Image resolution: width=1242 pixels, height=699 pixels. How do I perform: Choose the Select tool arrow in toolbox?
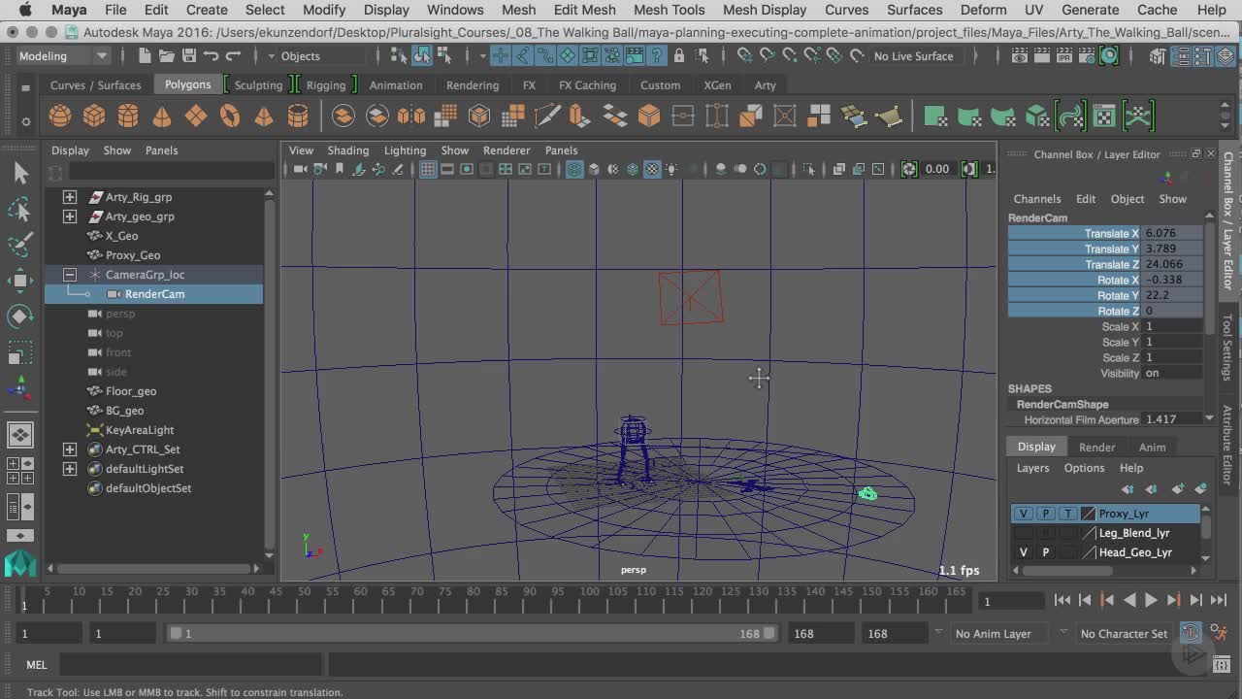pos(20,173)
